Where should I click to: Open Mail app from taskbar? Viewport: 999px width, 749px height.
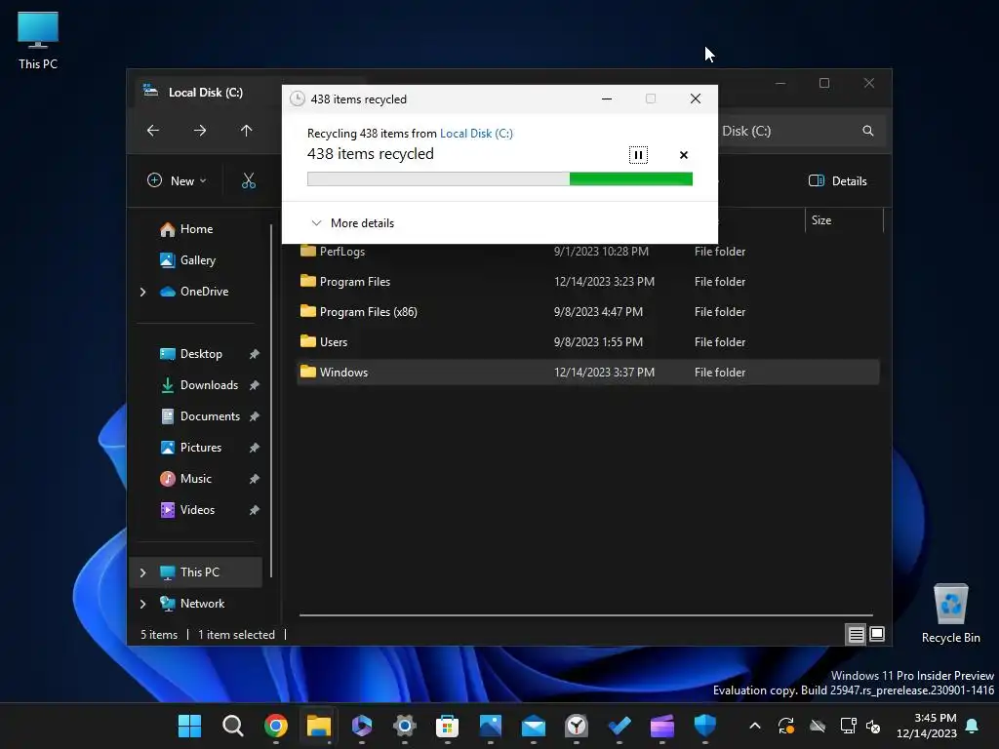(x=534, y=726)
